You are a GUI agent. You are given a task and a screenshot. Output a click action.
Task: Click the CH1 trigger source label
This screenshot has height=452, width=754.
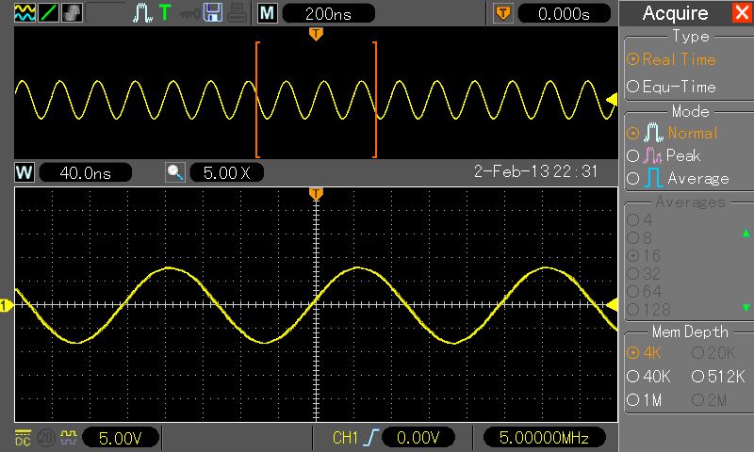pos(346,438)
